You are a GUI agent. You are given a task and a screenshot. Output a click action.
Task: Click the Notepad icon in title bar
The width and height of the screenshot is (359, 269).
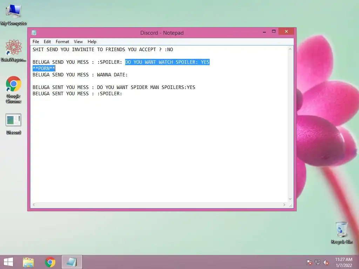34,33
